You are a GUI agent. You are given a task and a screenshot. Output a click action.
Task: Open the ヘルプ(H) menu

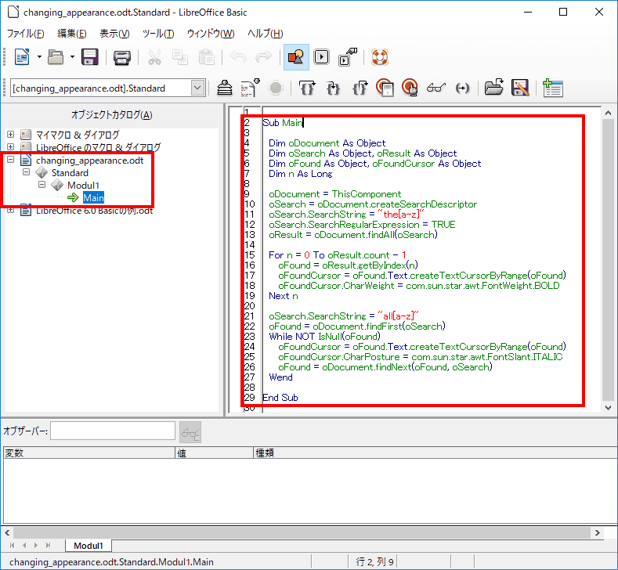(x=266, y=34)
